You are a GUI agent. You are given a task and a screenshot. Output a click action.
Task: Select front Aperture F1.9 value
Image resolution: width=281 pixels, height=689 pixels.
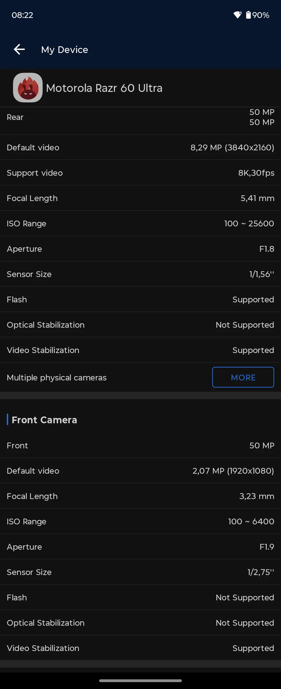pos(267,547)
